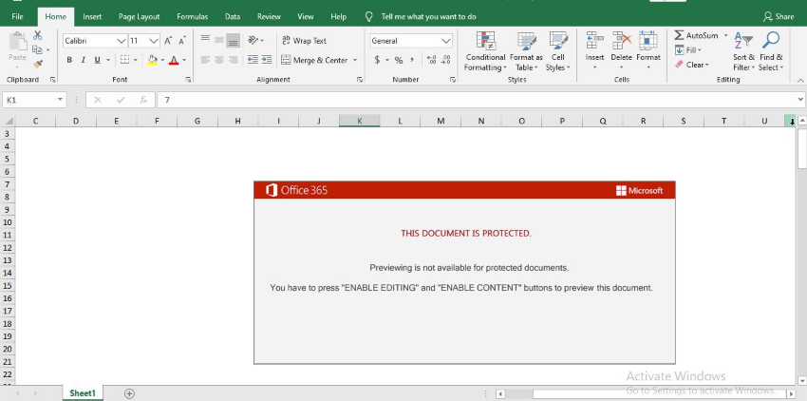The height and width of the screenshot is (401, 807).
Task: Click the Copy icon in Clipboard
Action: click(37, 50)
